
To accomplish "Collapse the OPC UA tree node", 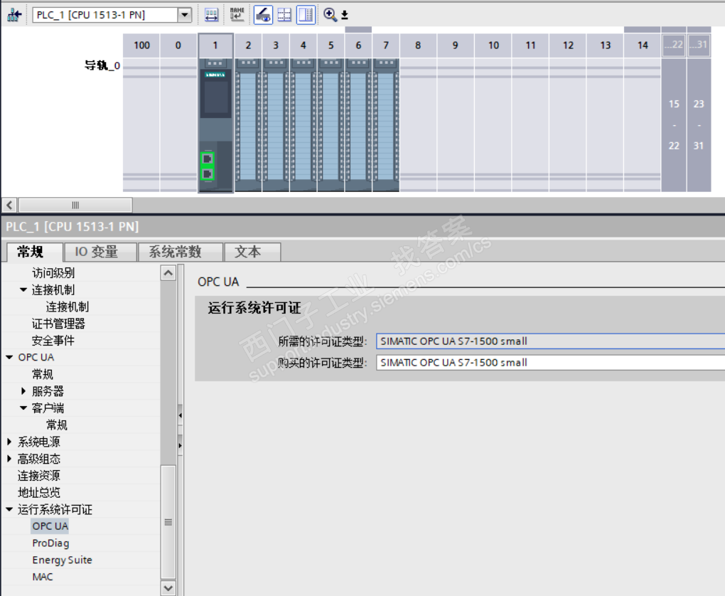I will click(9, 357).
